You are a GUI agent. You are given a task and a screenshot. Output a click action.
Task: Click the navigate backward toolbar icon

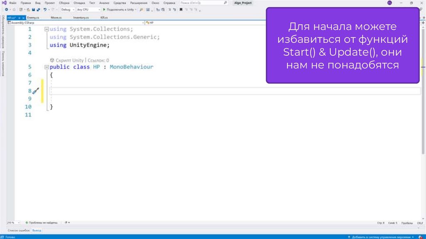click(7, 10)
